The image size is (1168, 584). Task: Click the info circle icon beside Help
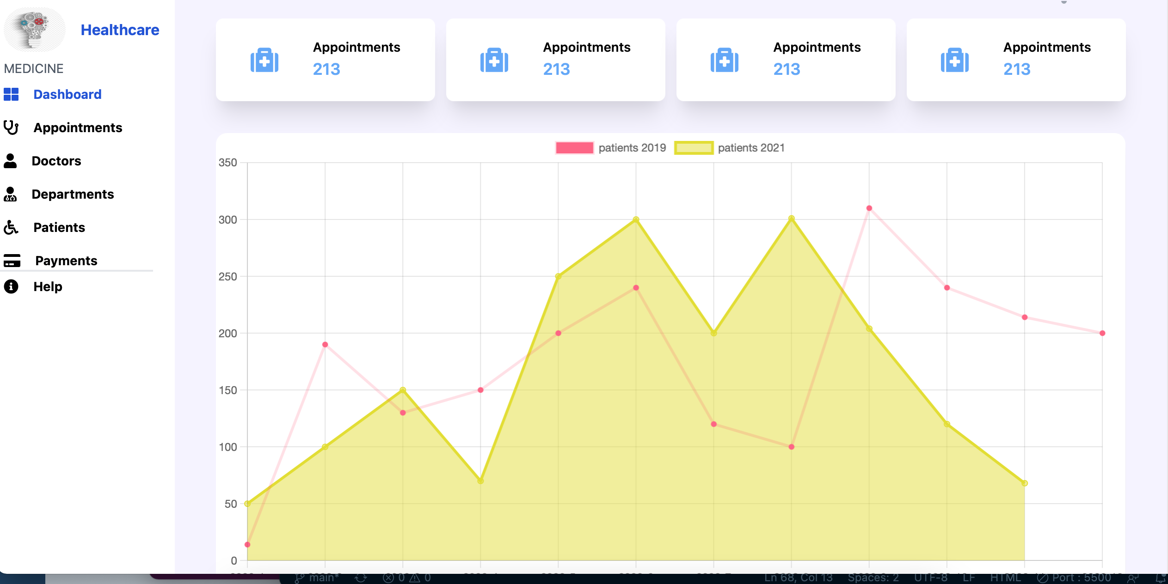11,286
